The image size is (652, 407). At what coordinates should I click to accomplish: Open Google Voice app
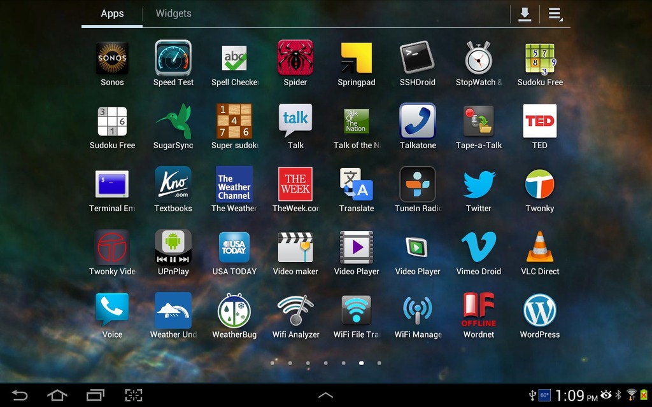112,317
